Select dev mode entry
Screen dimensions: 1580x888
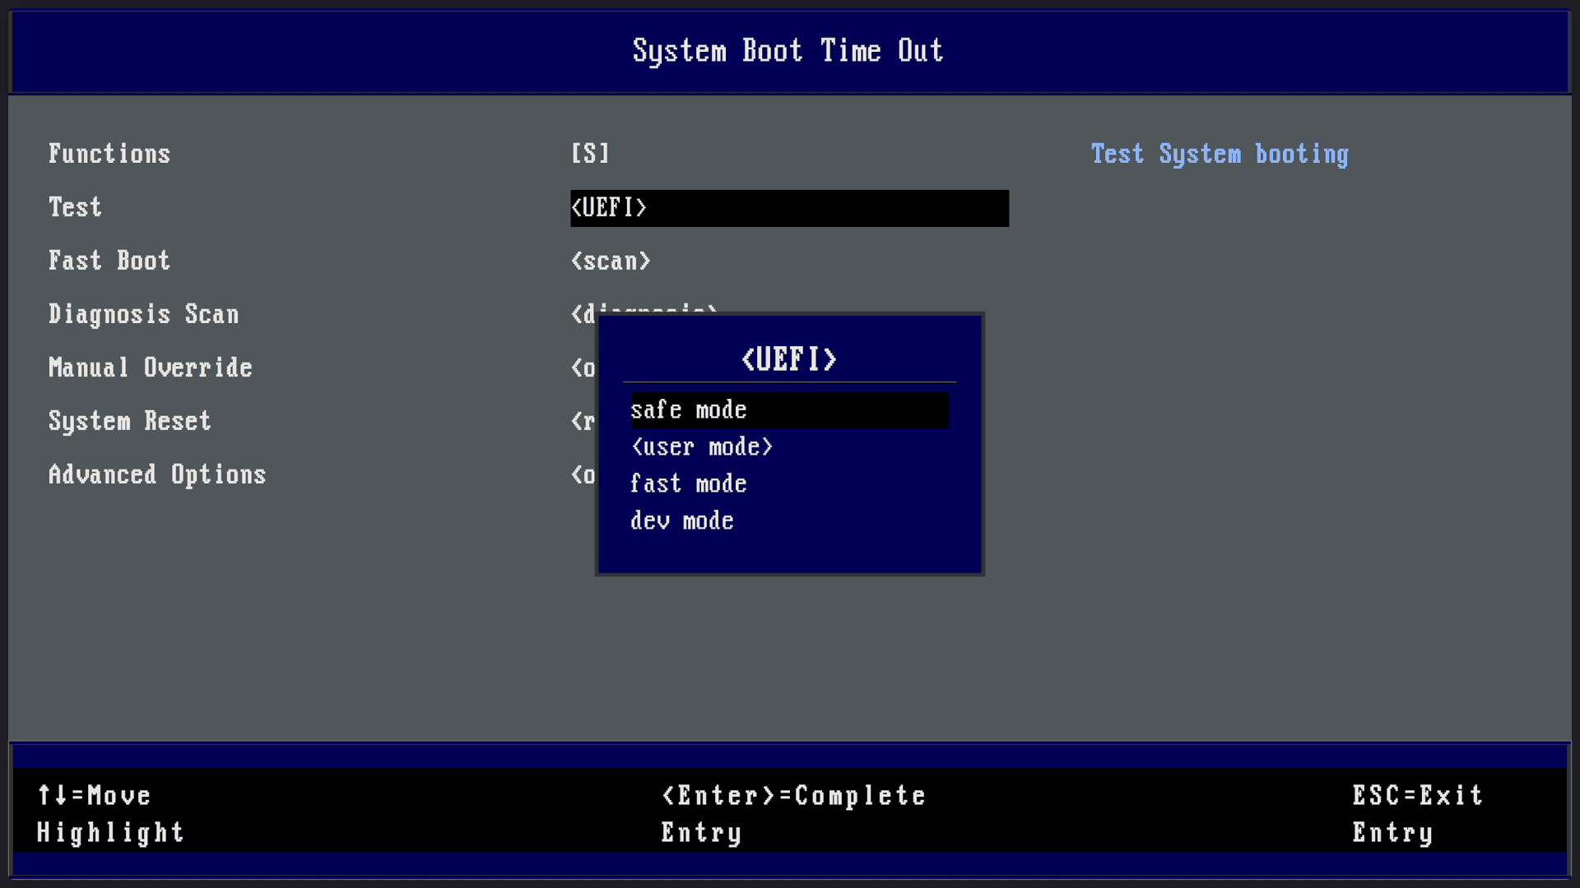click(682, 520)
